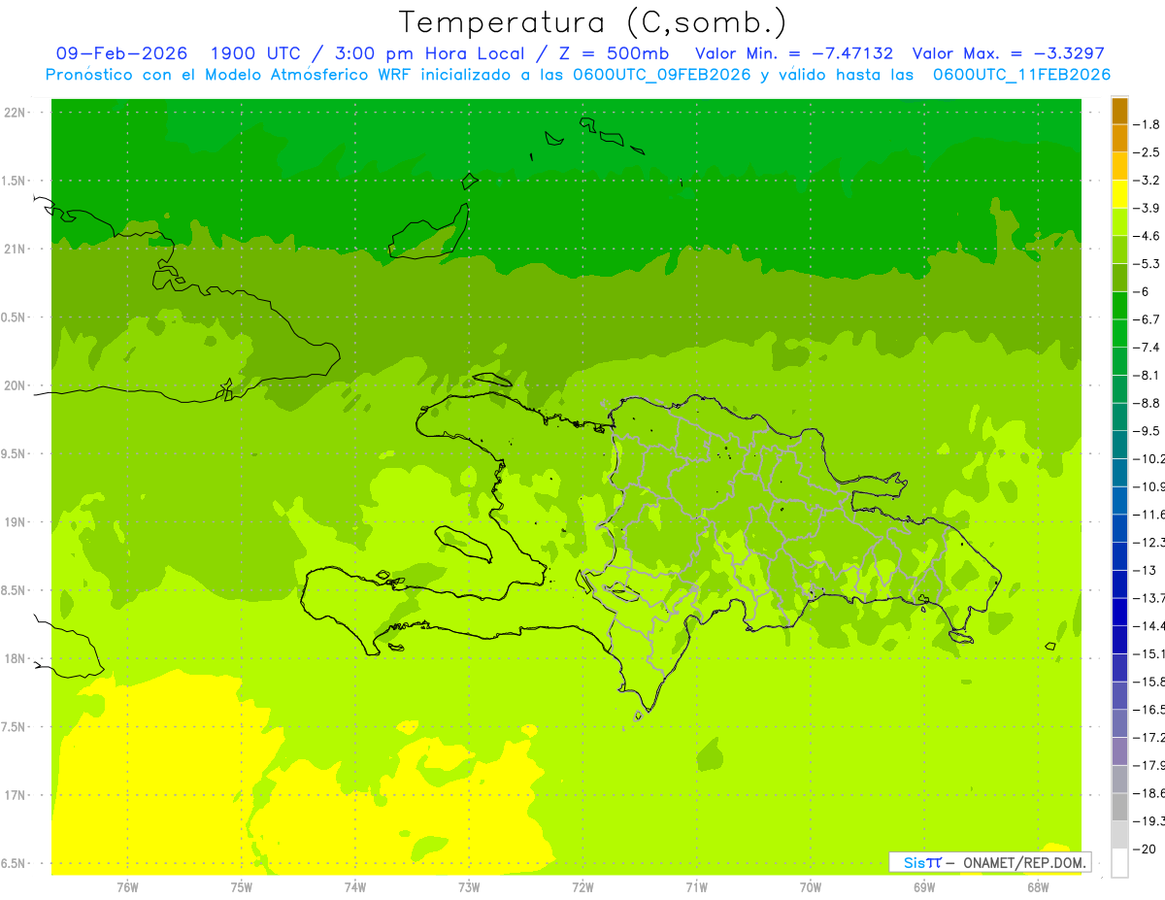Click the "72W" longitude label
Screen dimensions: 1165x900
[582, 886]
